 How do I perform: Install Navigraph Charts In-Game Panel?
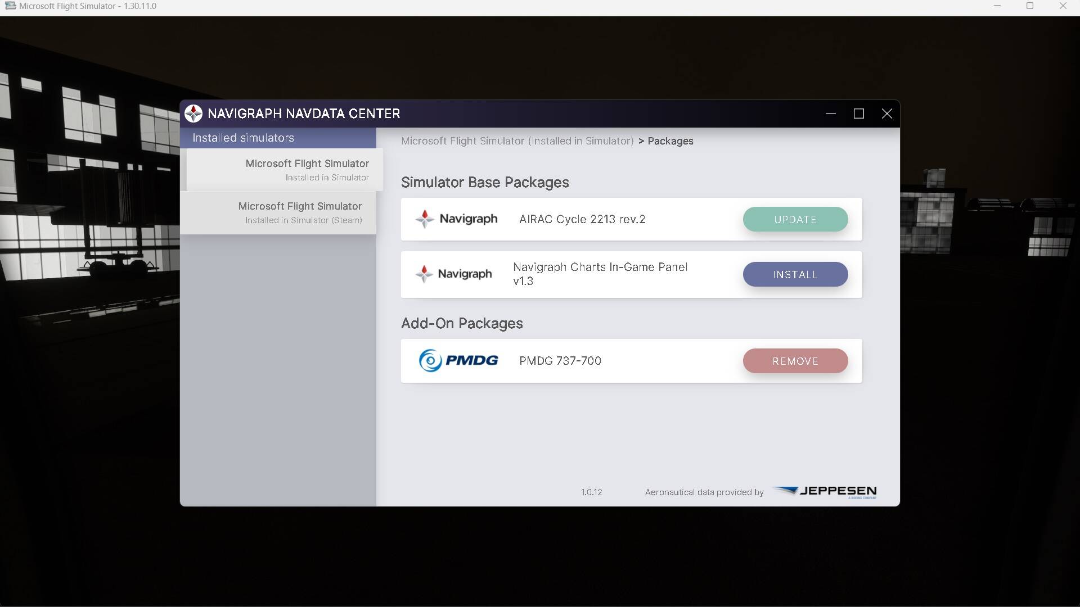tap(795, 274)
